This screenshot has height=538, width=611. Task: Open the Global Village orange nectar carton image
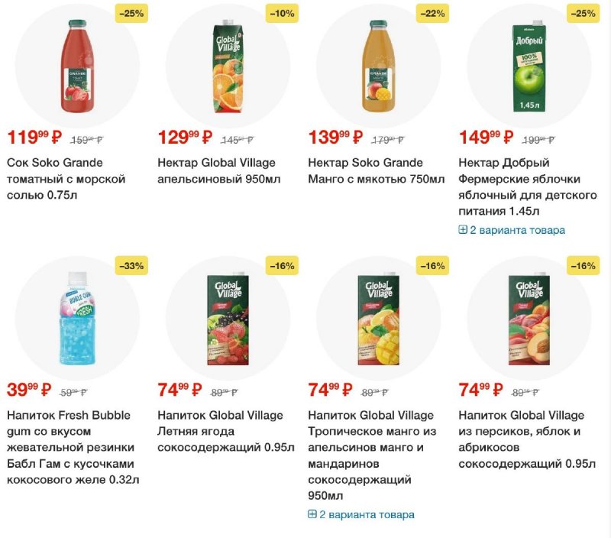click(228, 66)
